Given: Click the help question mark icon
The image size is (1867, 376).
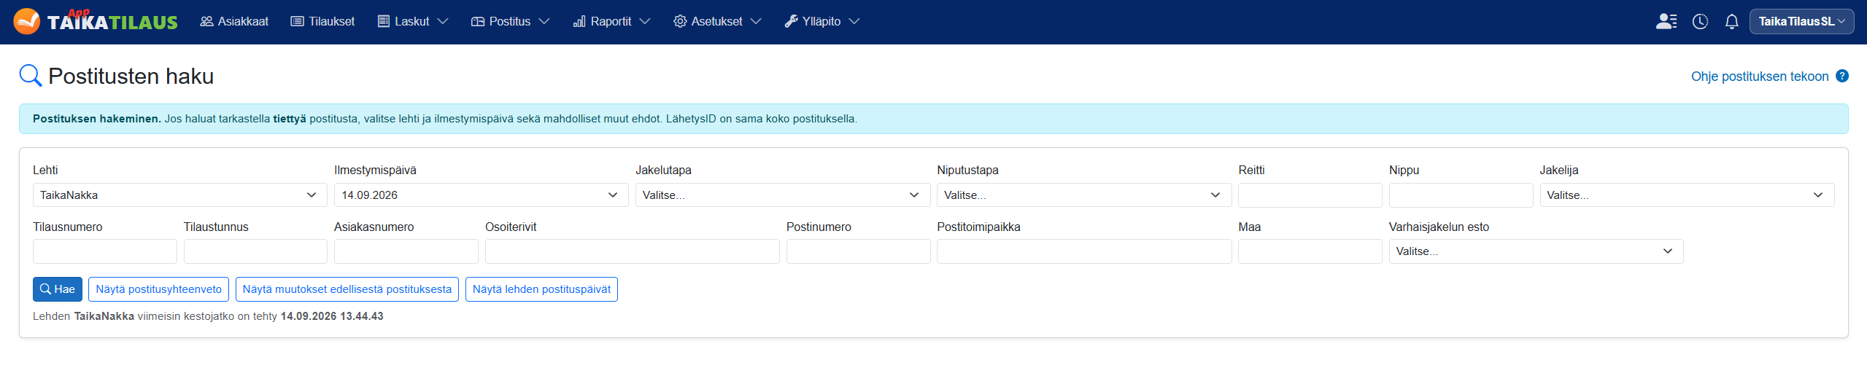Looking at the screenshot, I should [1842, 76].
